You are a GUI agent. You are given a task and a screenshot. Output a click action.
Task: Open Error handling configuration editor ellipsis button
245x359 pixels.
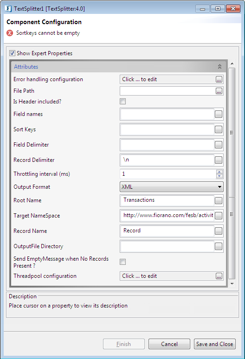pos(219,79)
